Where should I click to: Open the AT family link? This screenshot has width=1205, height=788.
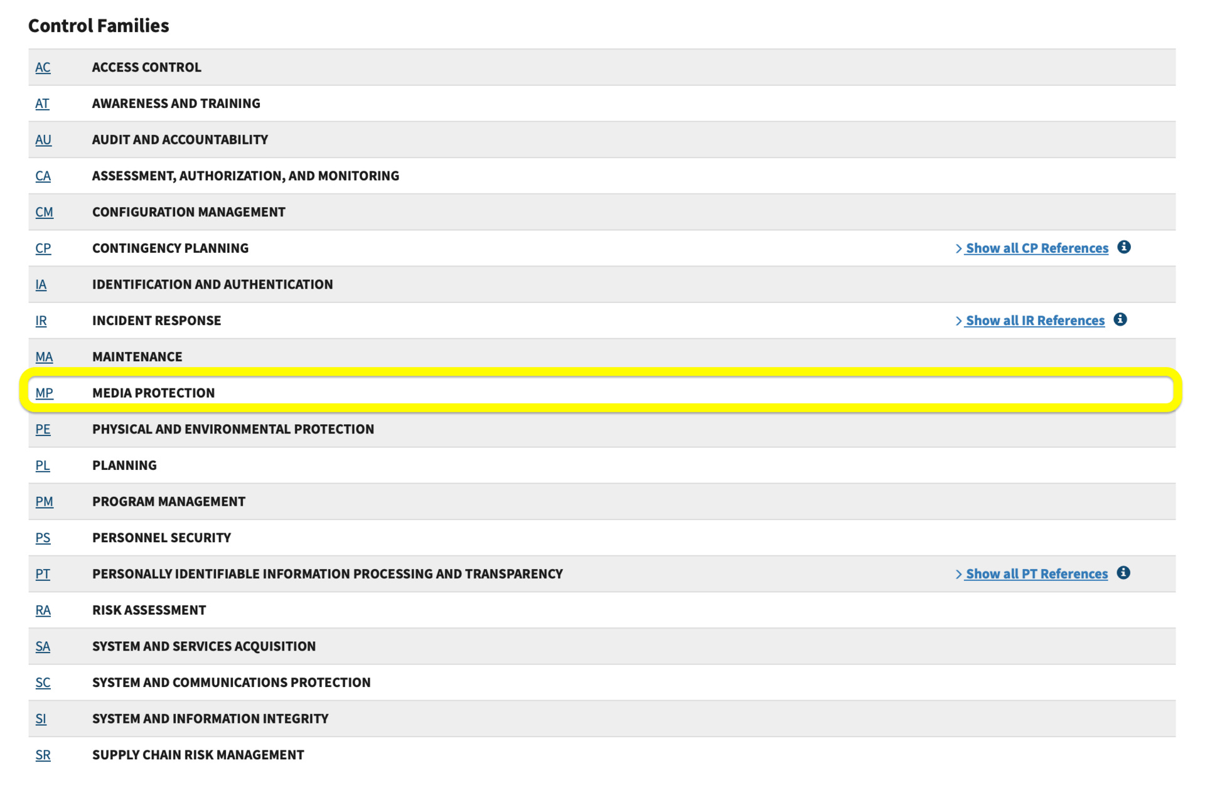pyautogui.click(x=42, y=104)
